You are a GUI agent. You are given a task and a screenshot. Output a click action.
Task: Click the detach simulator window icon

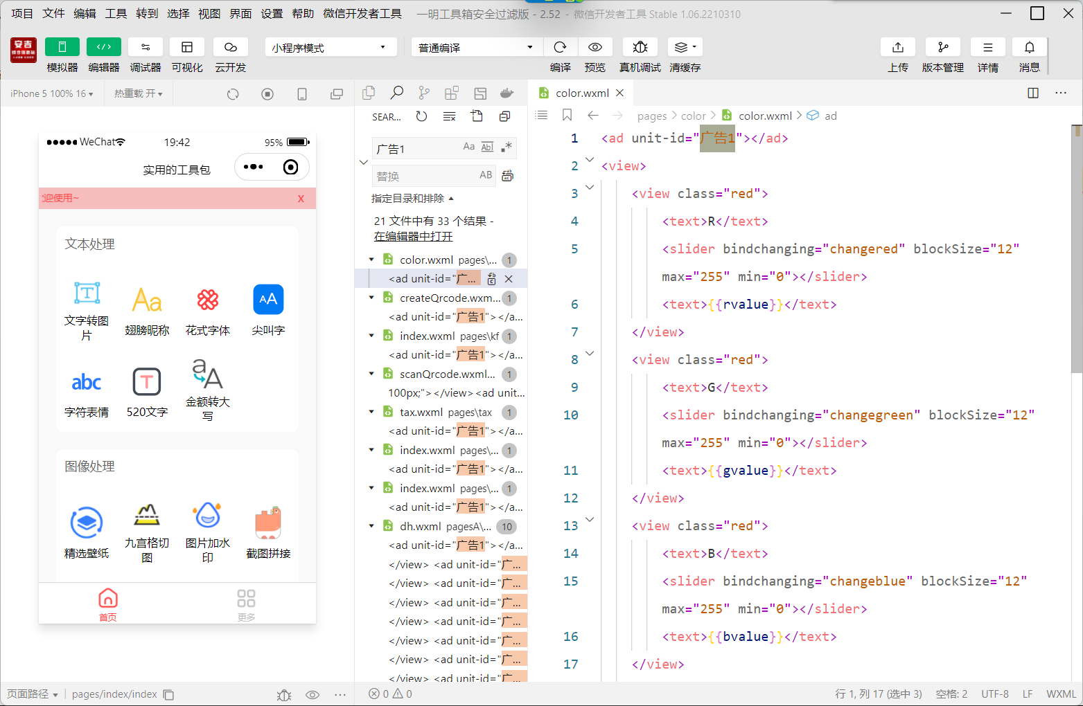pyautogui.click(x=337, y=94)
